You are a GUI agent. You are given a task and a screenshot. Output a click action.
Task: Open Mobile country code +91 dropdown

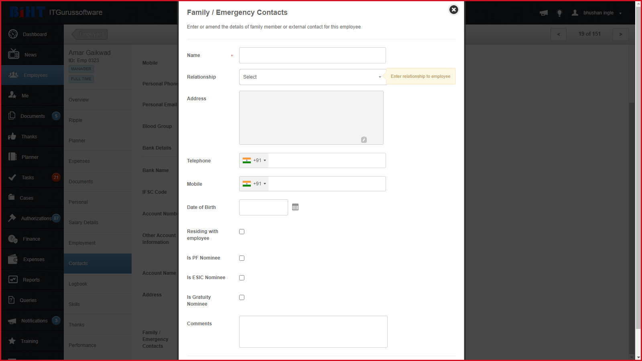(254, 184)
